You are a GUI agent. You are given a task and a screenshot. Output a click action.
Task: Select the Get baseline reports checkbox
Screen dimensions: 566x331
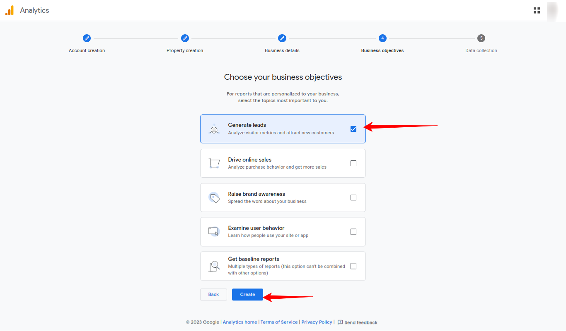(x=353, y=266)
